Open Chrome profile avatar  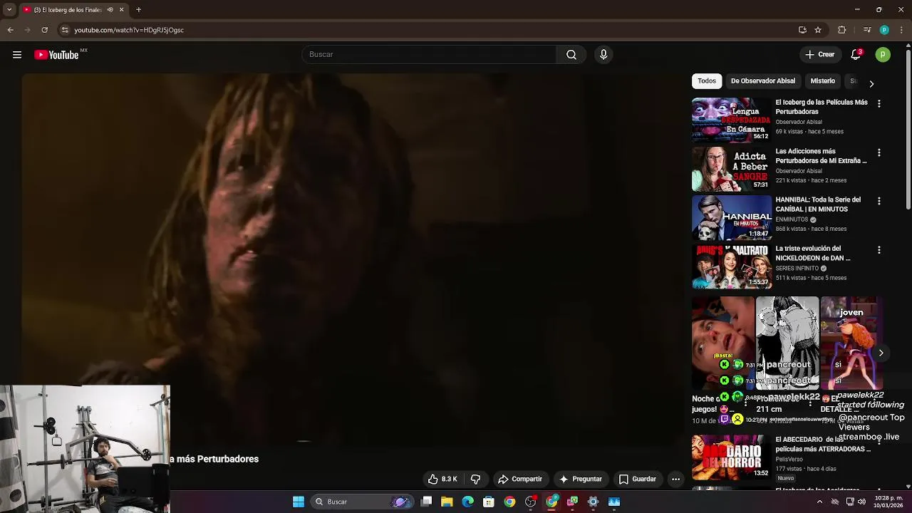pyautogui.click(x=884, y=30)
